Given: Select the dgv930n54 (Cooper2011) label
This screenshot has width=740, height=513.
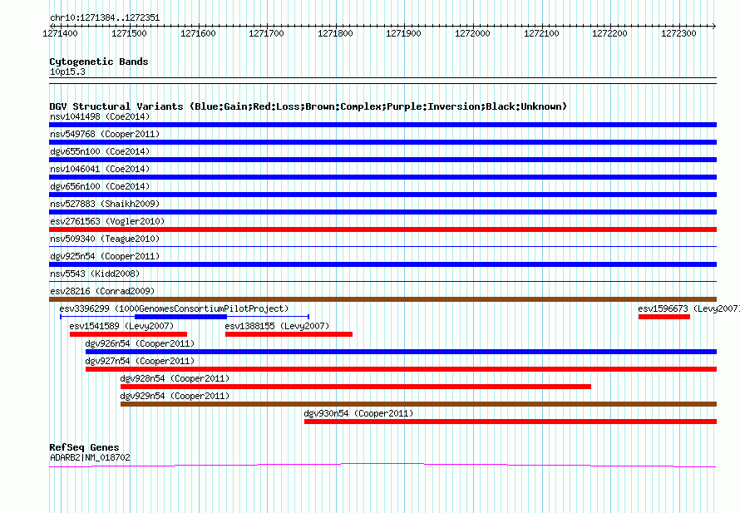Looking at the screenshot, I should (358, 413).
